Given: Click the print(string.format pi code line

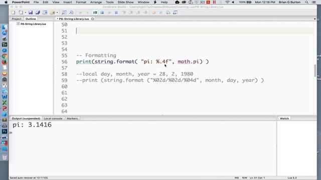Looking at the screenshot, I should coord(142,61).
